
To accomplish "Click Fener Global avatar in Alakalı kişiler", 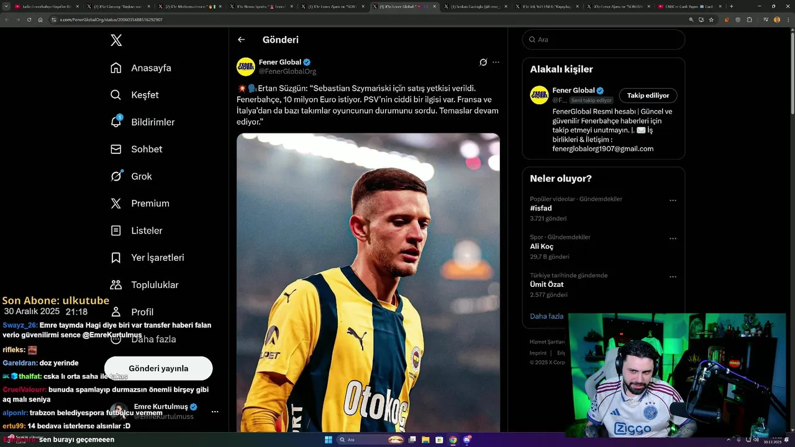I will coord(539,95).
